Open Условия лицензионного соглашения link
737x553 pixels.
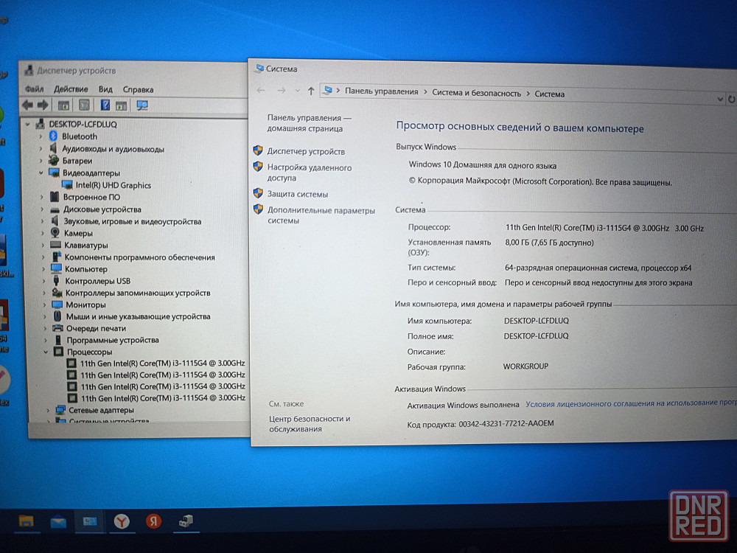pos(630,403)
